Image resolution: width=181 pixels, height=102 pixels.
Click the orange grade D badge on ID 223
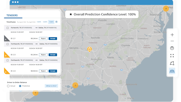6,55
